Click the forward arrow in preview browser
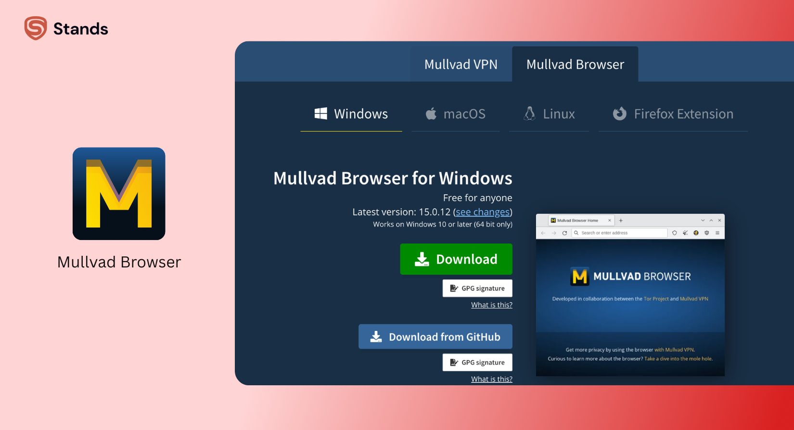 554,233
